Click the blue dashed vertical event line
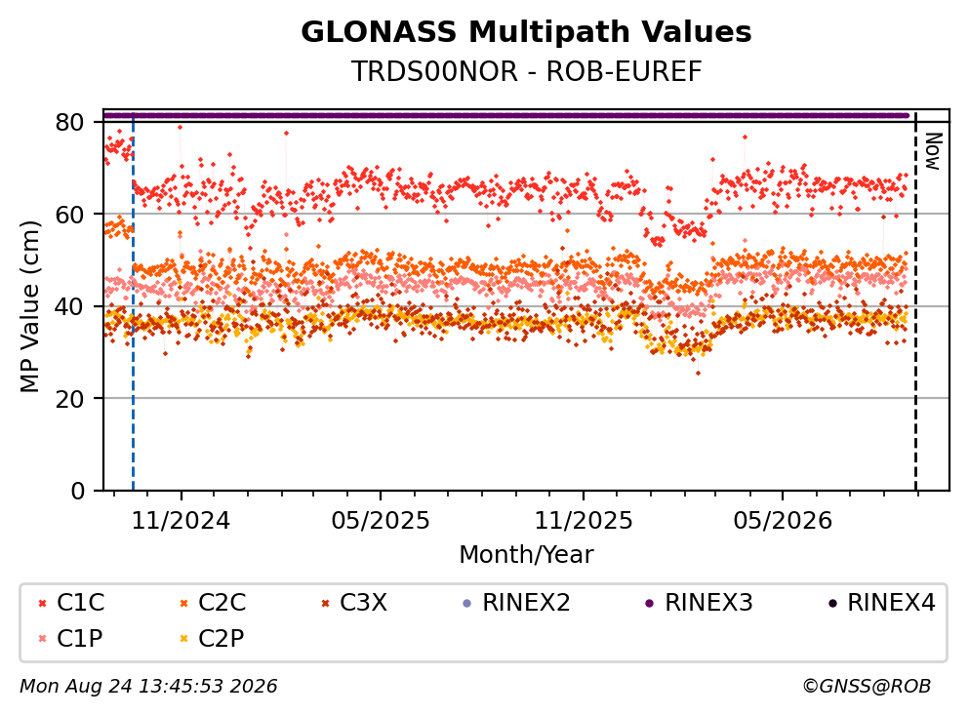 (133, 302)
